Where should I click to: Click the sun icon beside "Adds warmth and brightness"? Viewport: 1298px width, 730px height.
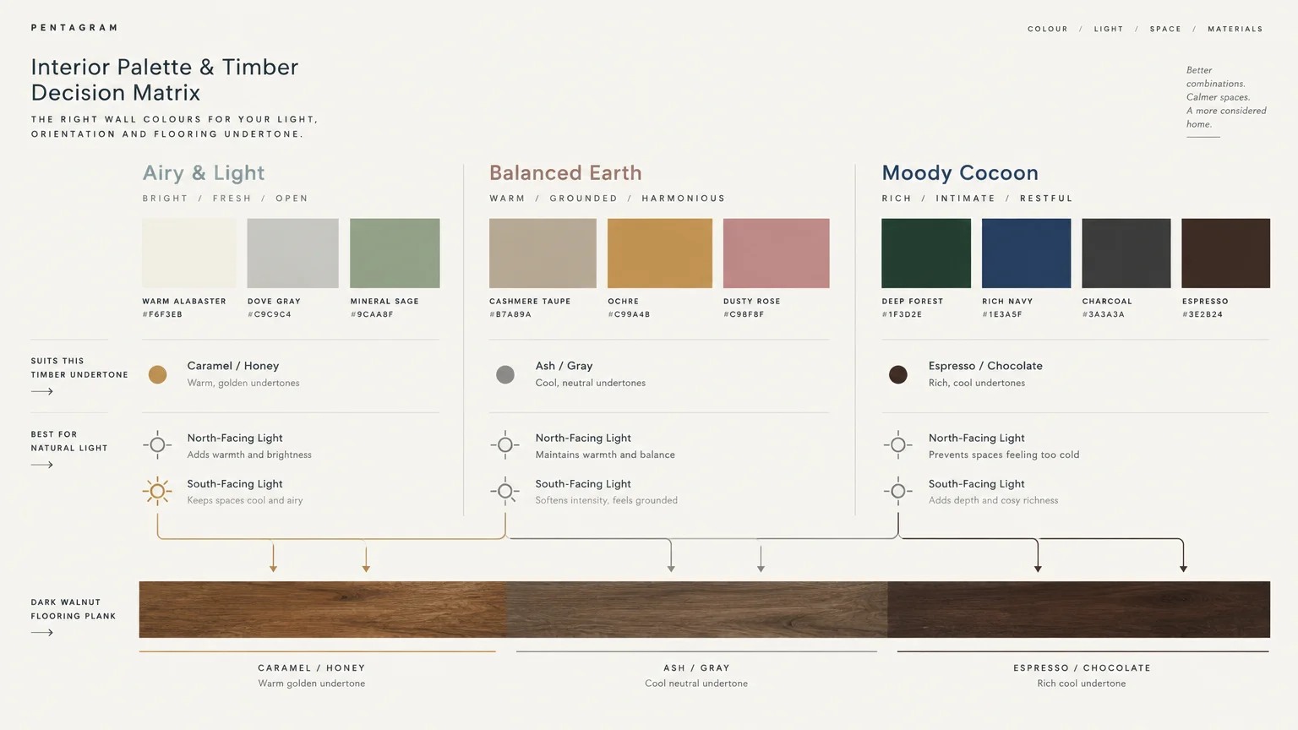(x=157, y=445)
